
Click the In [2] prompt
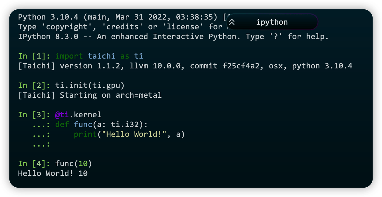pos(34,85)
